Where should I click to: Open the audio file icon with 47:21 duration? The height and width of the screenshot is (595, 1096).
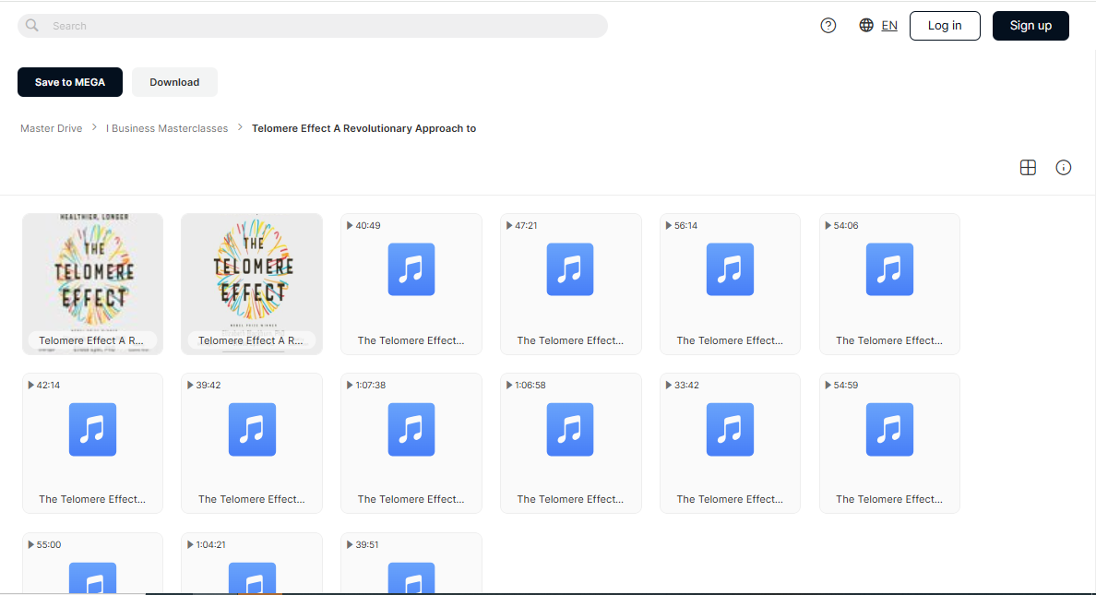pyautogui.click(x=570, y=269)
